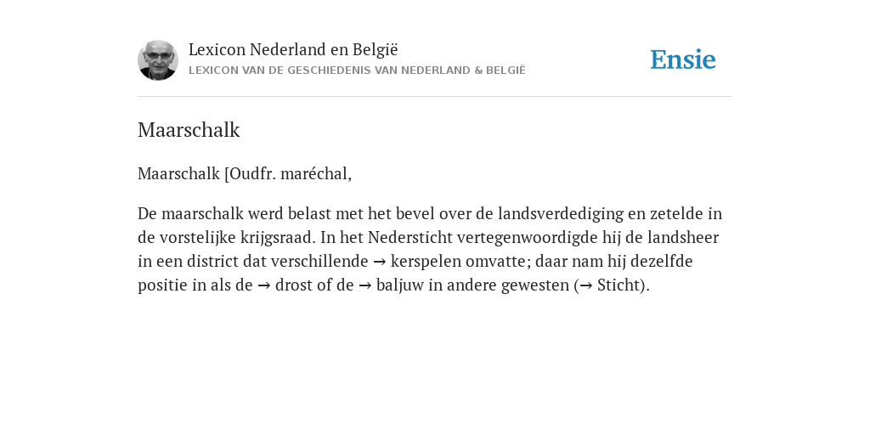Viewport: 870px width, 435px height.
Task: Click the author avatar photo
Action: [158, 60]
